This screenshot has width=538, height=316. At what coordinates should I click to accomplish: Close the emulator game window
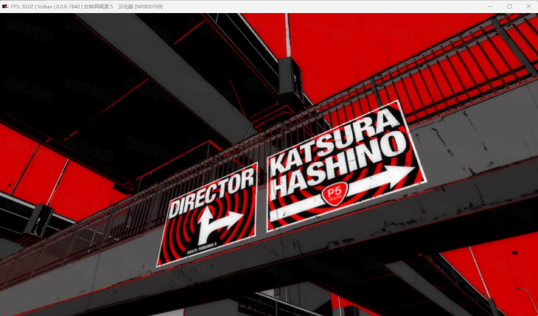tap(528, 6)
